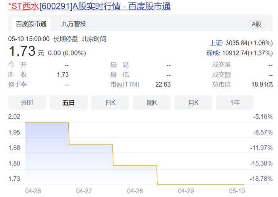Screen dimensions: 278x197
Task: Click the 最低 label
Action: point(119,75)
